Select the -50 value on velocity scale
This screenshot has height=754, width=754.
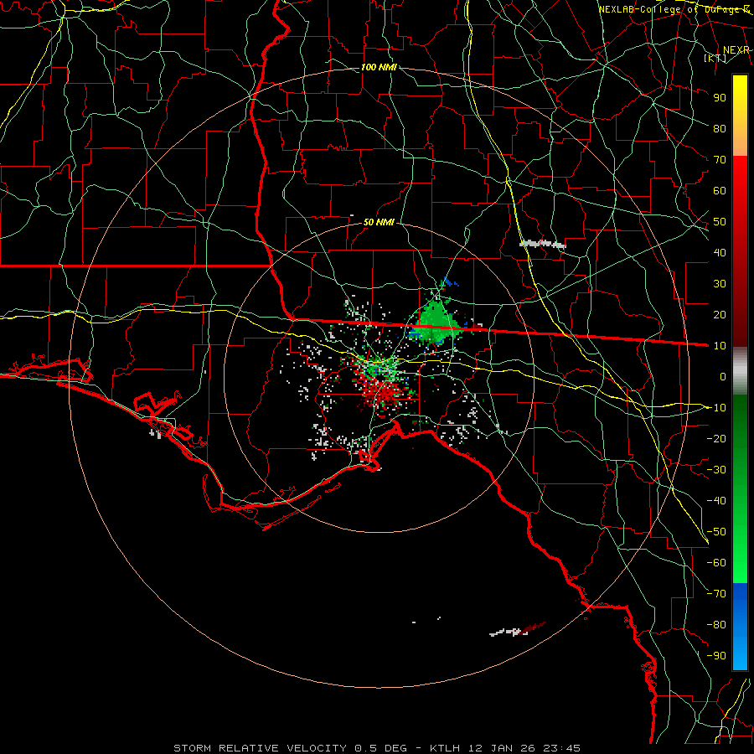(716, 532)
